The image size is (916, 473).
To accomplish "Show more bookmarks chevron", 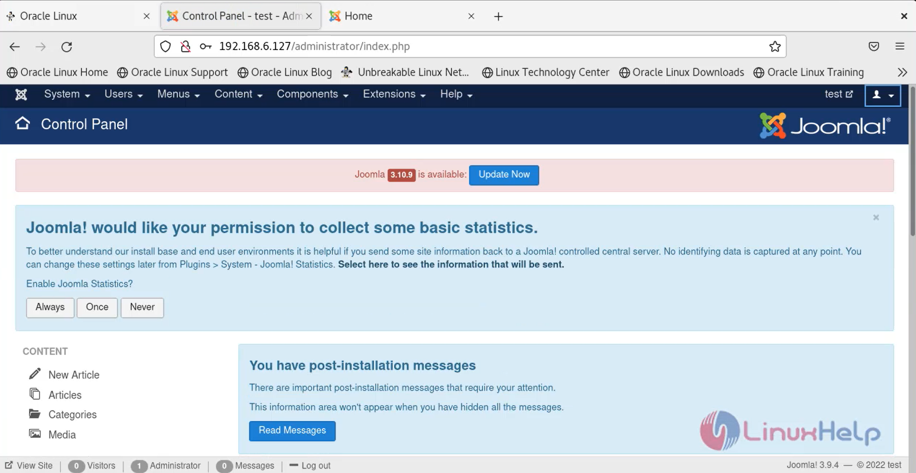I will coord(902,72).
